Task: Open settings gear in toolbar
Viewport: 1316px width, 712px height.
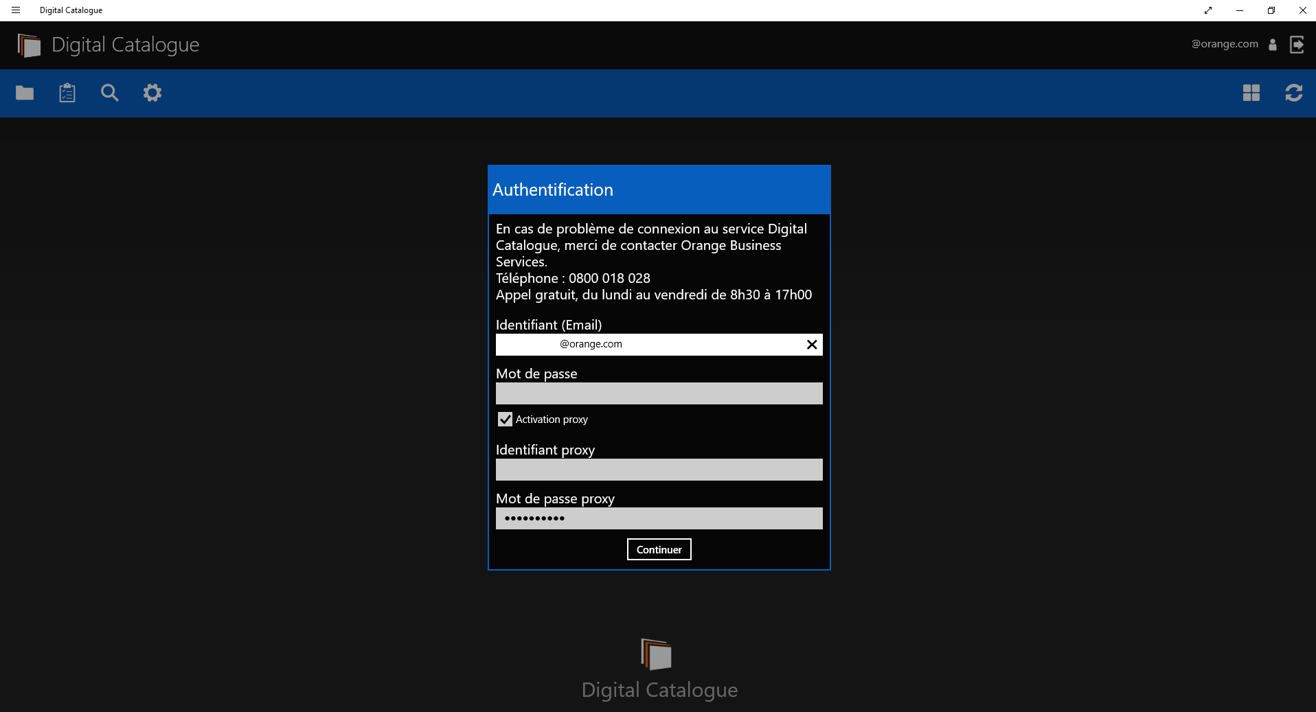Action: [152, 93]
